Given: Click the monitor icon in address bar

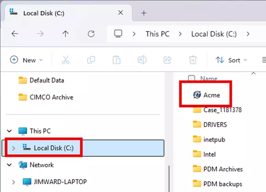Looking at the screenshot, I should (118, 34).
